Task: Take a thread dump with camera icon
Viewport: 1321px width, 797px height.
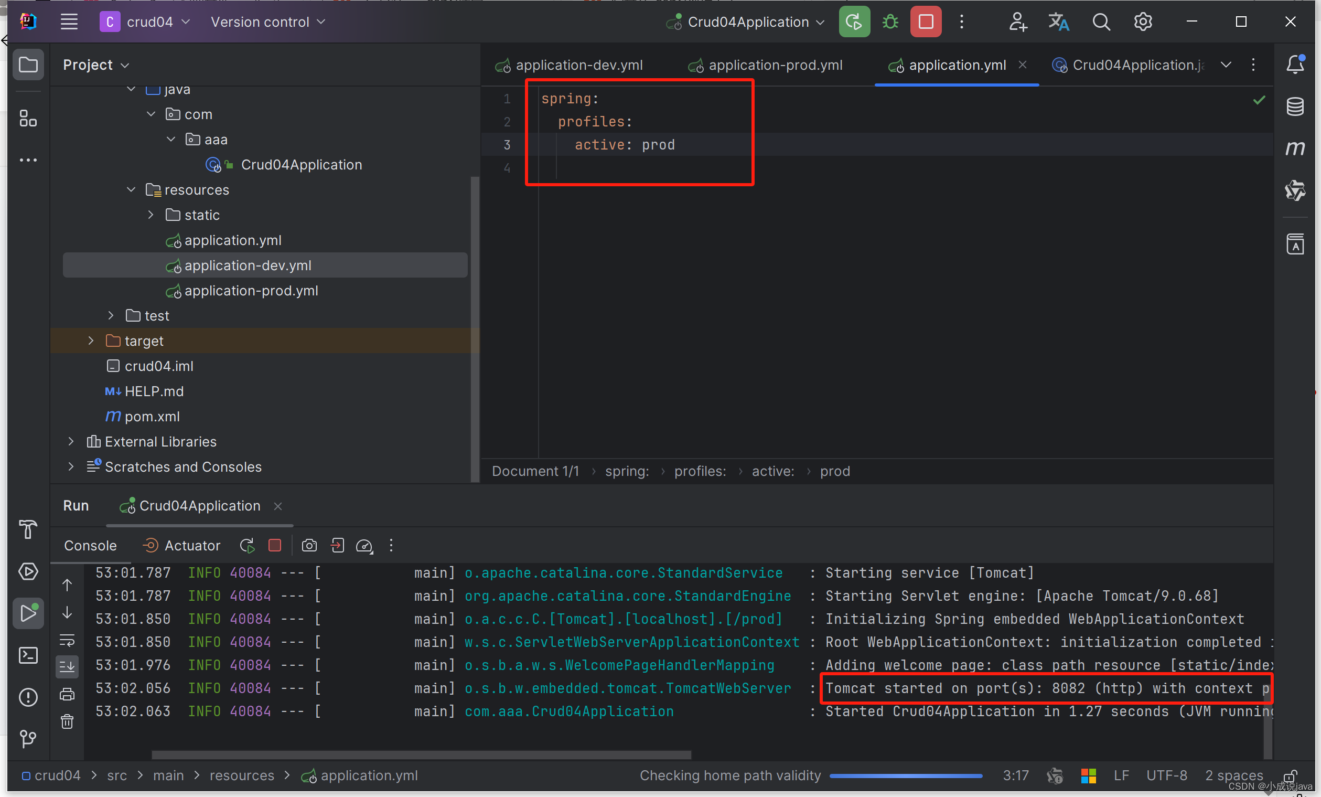Action: (x=309, y=546)
